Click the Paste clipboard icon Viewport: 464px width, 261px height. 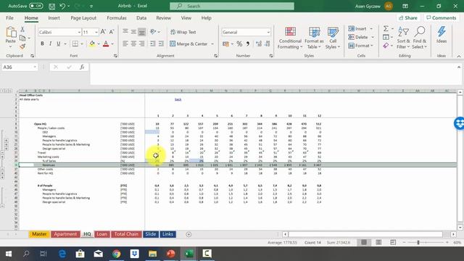click(11, 33)
